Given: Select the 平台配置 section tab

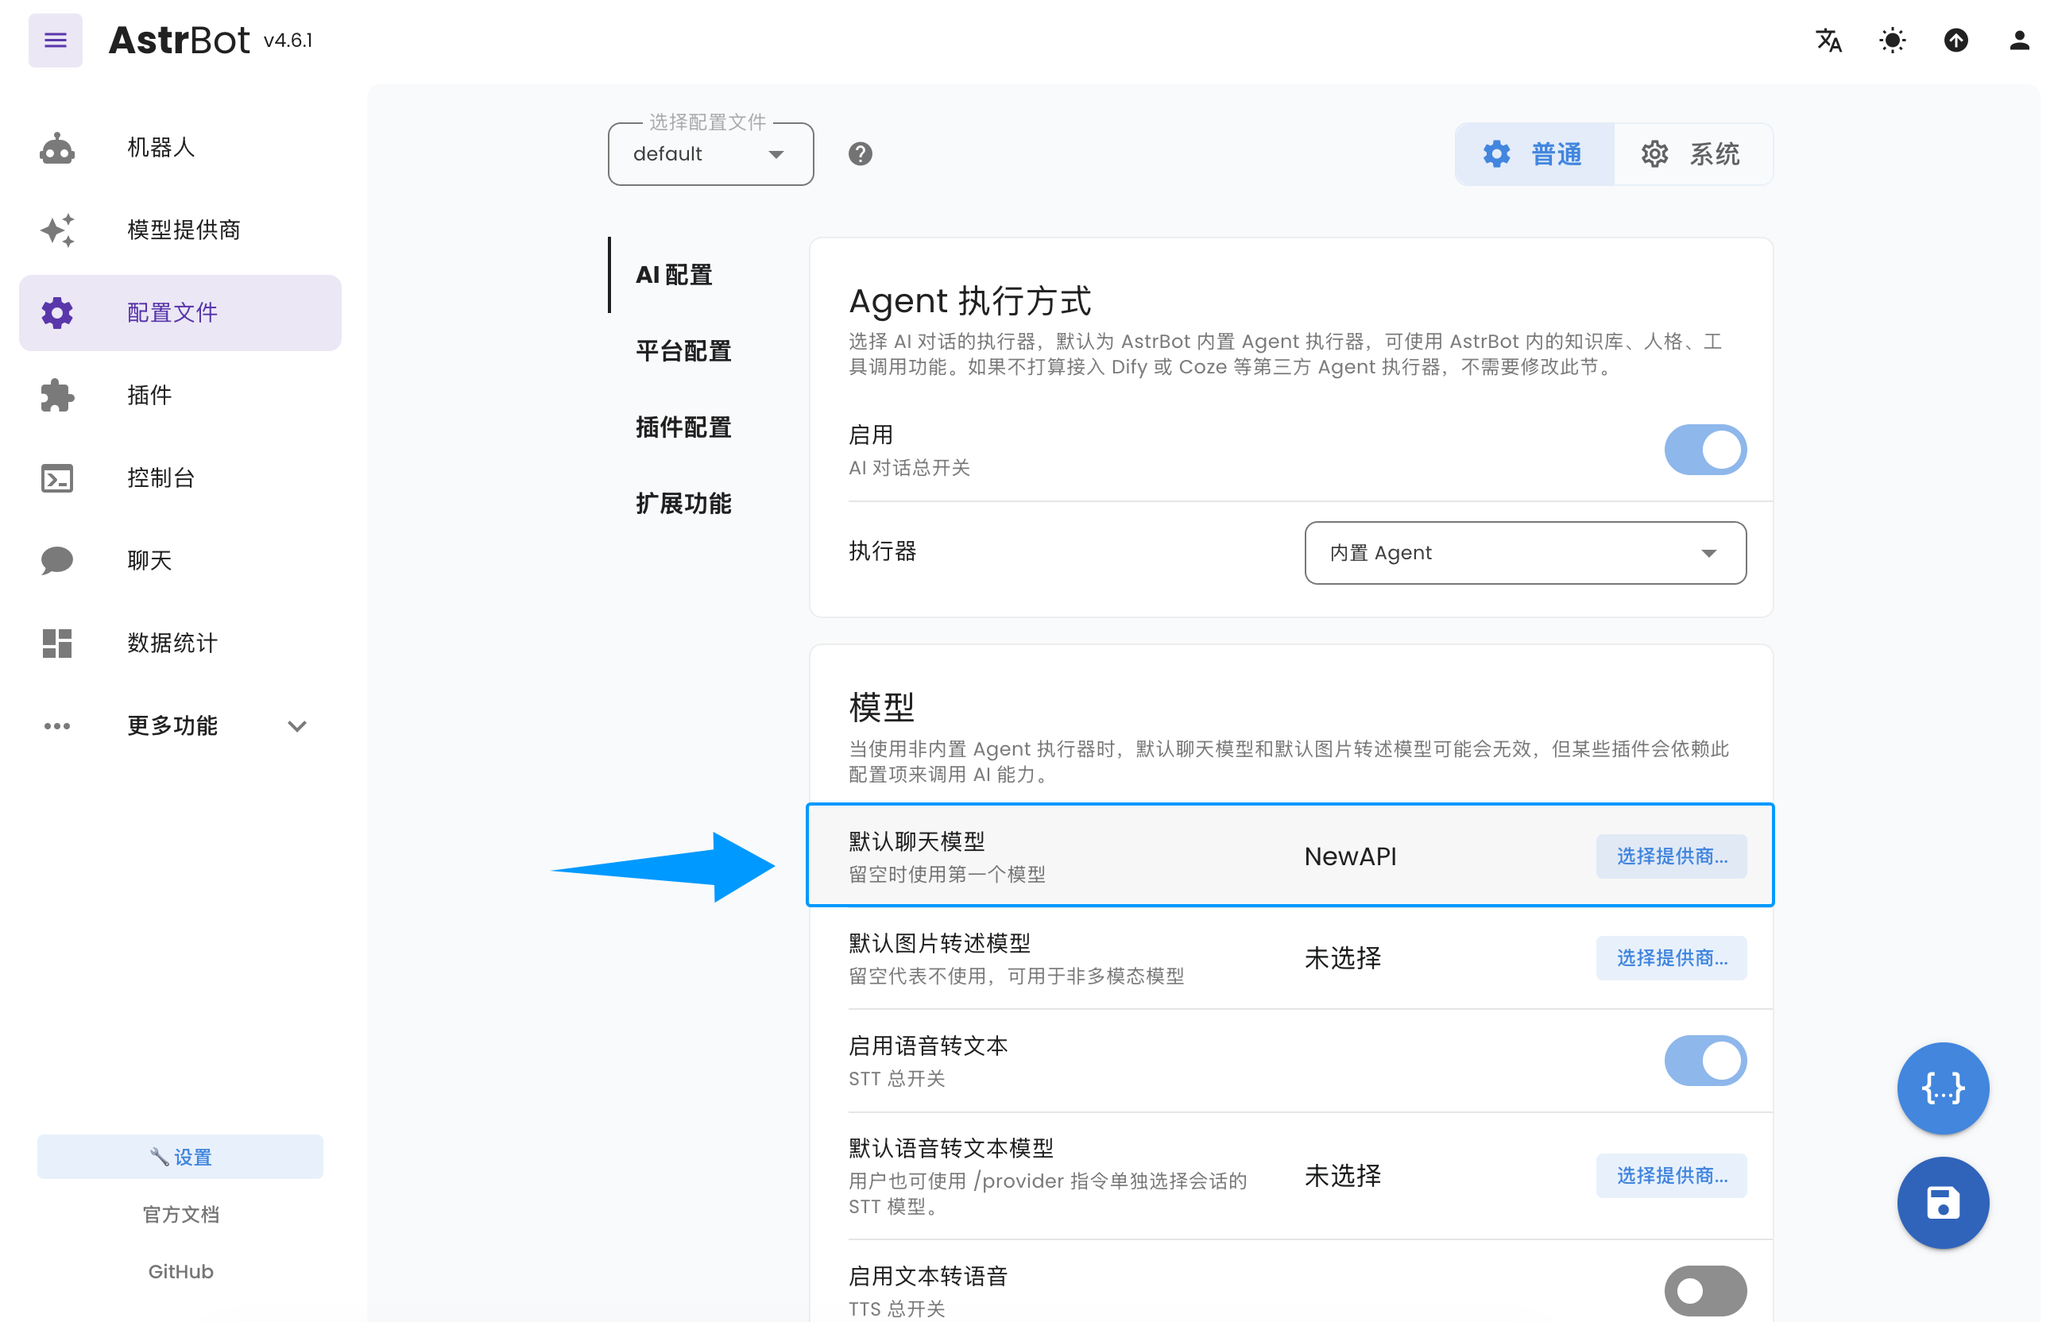Looking at the screenshot, I should [683, 351].
